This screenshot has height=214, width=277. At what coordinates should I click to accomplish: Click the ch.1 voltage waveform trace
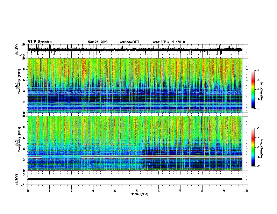135,50
